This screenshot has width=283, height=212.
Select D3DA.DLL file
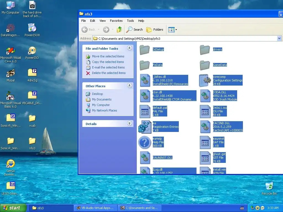click(218, 96)
